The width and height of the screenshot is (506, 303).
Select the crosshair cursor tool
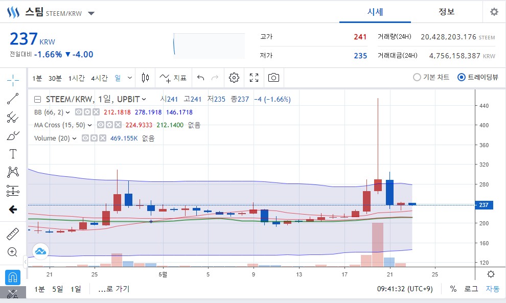(x=13, y=80)
